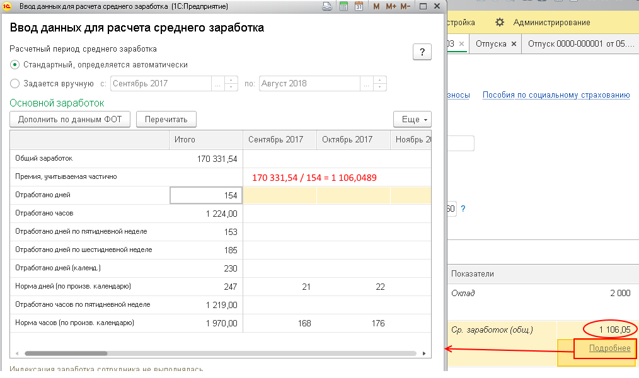Viewport: 639px width, 378px height.
Task: Click the M memory button in the title bar
Action: (x=376, y=6)
